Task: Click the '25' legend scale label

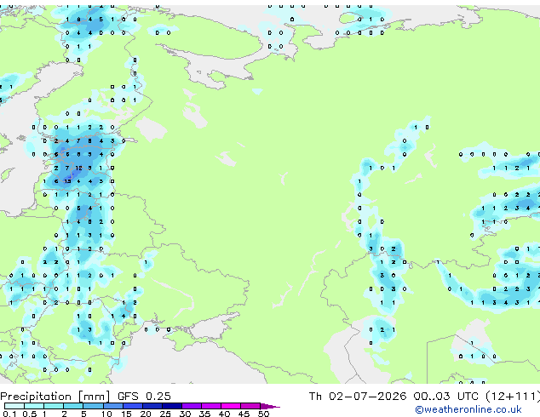Action: point(165,414)
